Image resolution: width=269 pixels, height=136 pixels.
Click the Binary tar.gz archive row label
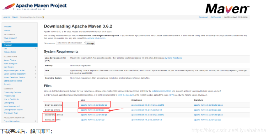coord(54,105)
